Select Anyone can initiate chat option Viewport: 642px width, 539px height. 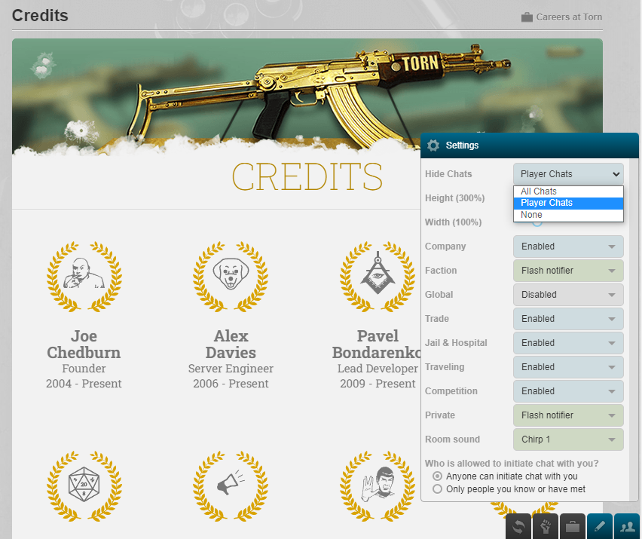pos(437,476)
